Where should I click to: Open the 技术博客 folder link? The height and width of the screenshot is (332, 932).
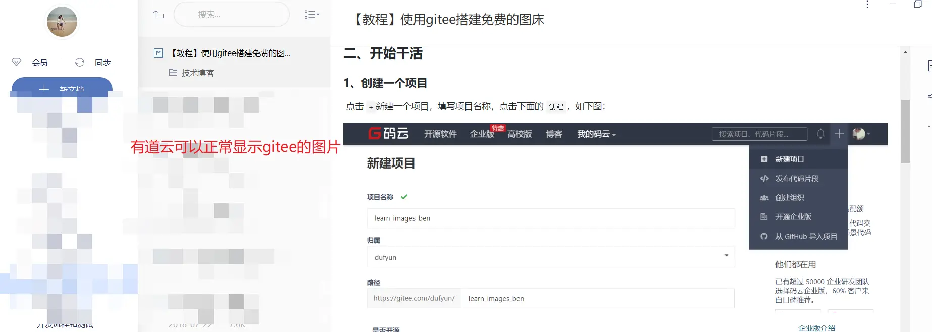click(197, 73)
